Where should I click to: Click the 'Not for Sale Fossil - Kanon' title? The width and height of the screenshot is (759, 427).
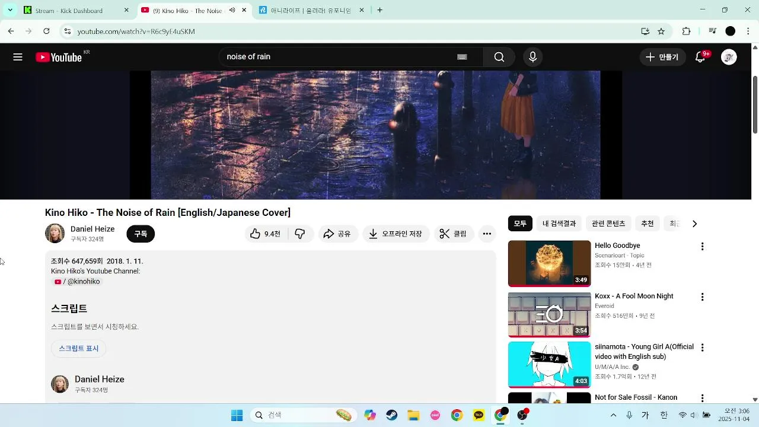point(636,397)
